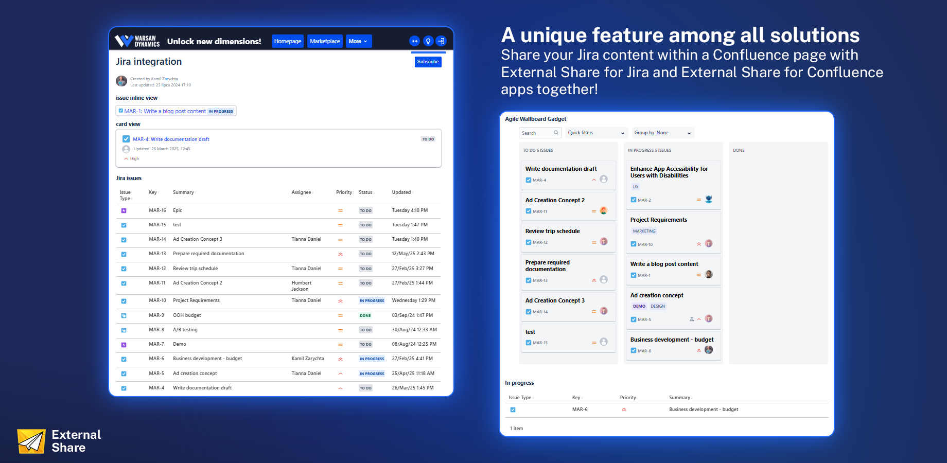Click the login arrow icon in header
The image size is (947, 463).
[441, 41]
